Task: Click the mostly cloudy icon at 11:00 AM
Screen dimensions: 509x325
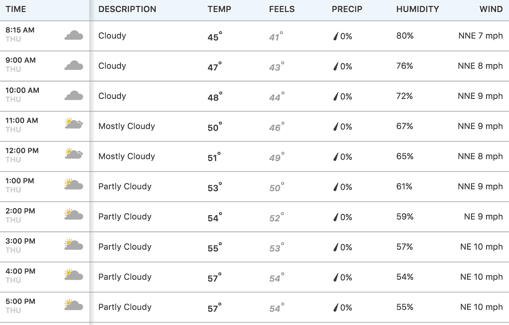Action: pyautogui.click(x=74, y=123)
